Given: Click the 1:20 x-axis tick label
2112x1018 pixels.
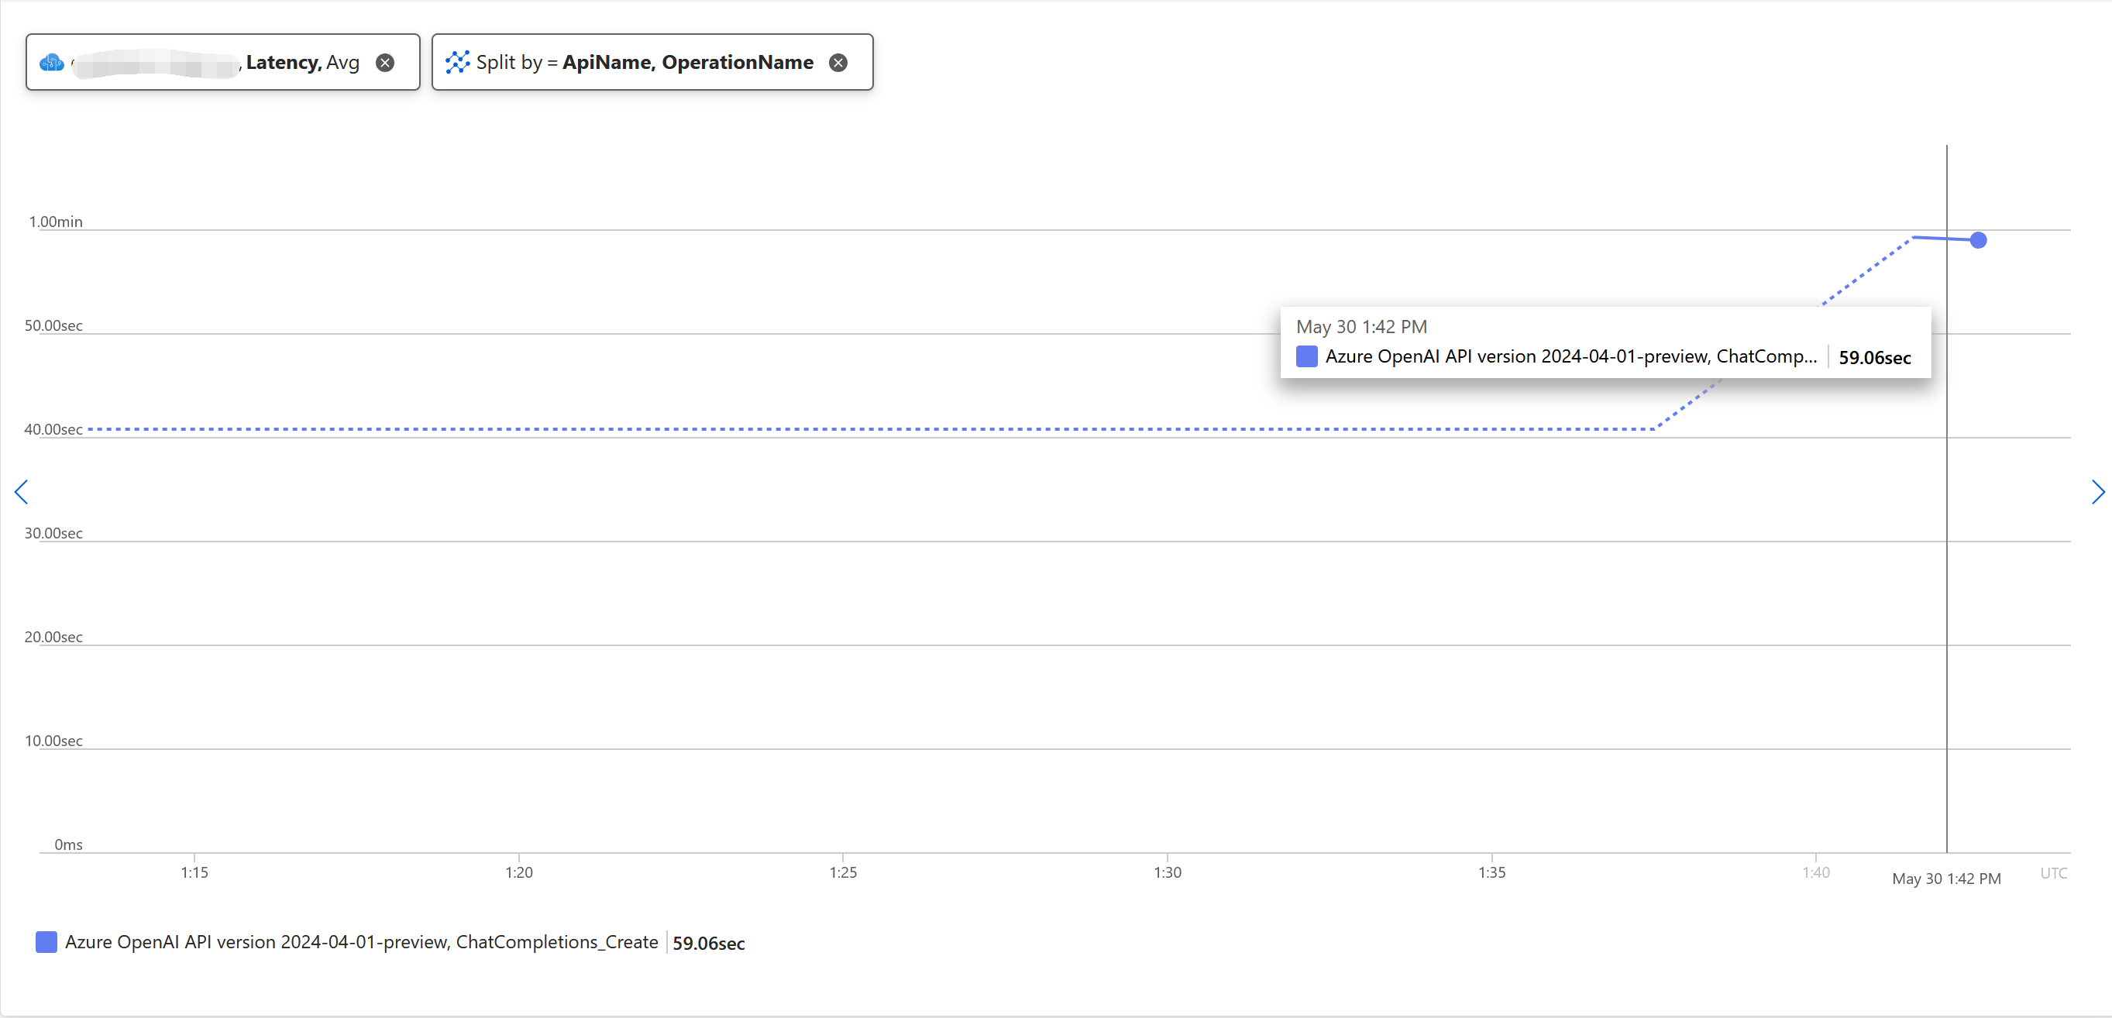Looking at the screenshot, I should tap(519, 872).
